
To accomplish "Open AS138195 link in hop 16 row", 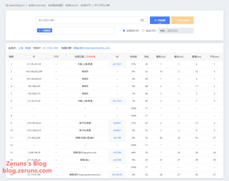I will point(117,175).
